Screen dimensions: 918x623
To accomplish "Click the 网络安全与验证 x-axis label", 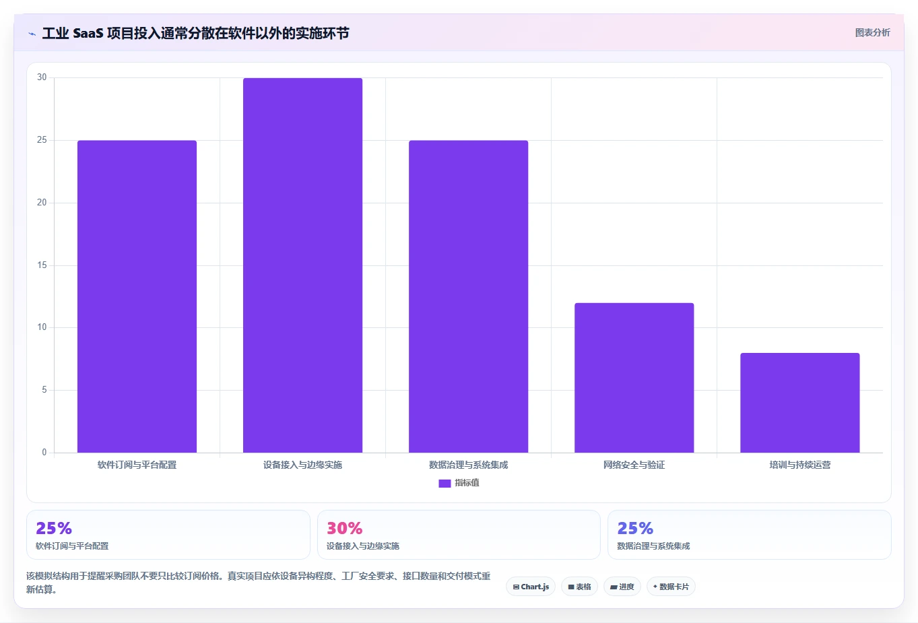I will tap(634, 465).
